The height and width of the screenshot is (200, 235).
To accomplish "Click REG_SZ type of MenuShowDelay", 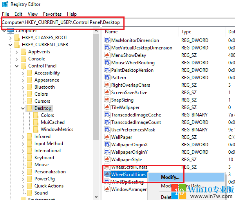I will point(189,55).
